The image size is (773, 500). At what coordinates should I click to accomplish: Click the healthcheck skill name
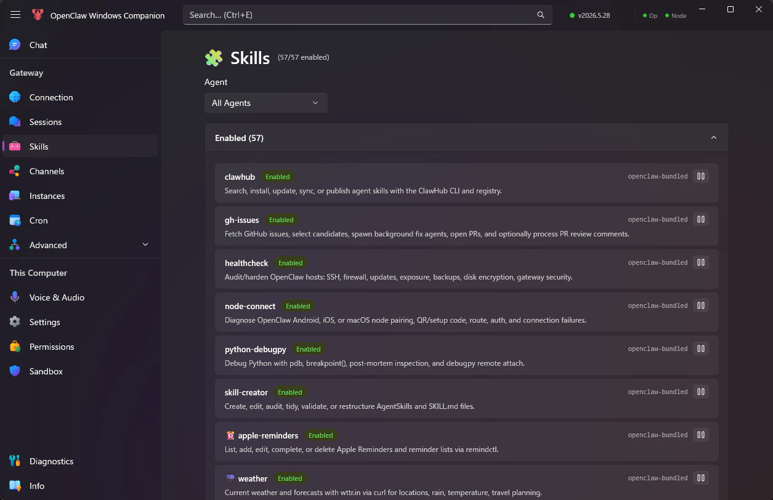pos(246,263)
